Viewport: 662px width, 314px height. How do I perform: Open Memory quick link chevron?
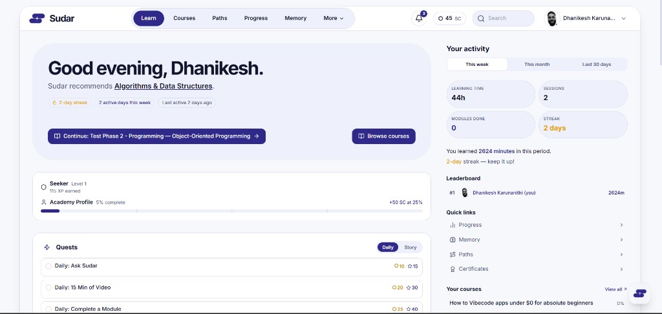point(621,240)
